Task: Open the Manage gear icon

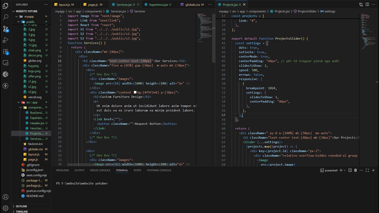Action: 6,208
